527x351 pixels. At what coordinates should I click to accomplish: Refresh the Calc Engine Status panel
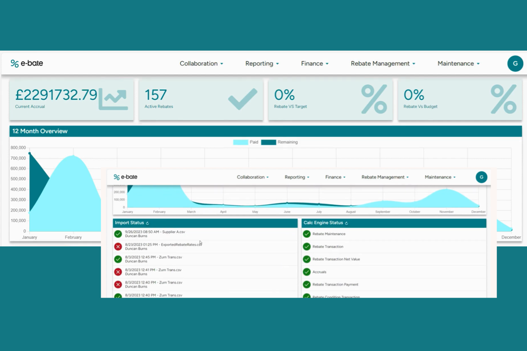point(346,223)
